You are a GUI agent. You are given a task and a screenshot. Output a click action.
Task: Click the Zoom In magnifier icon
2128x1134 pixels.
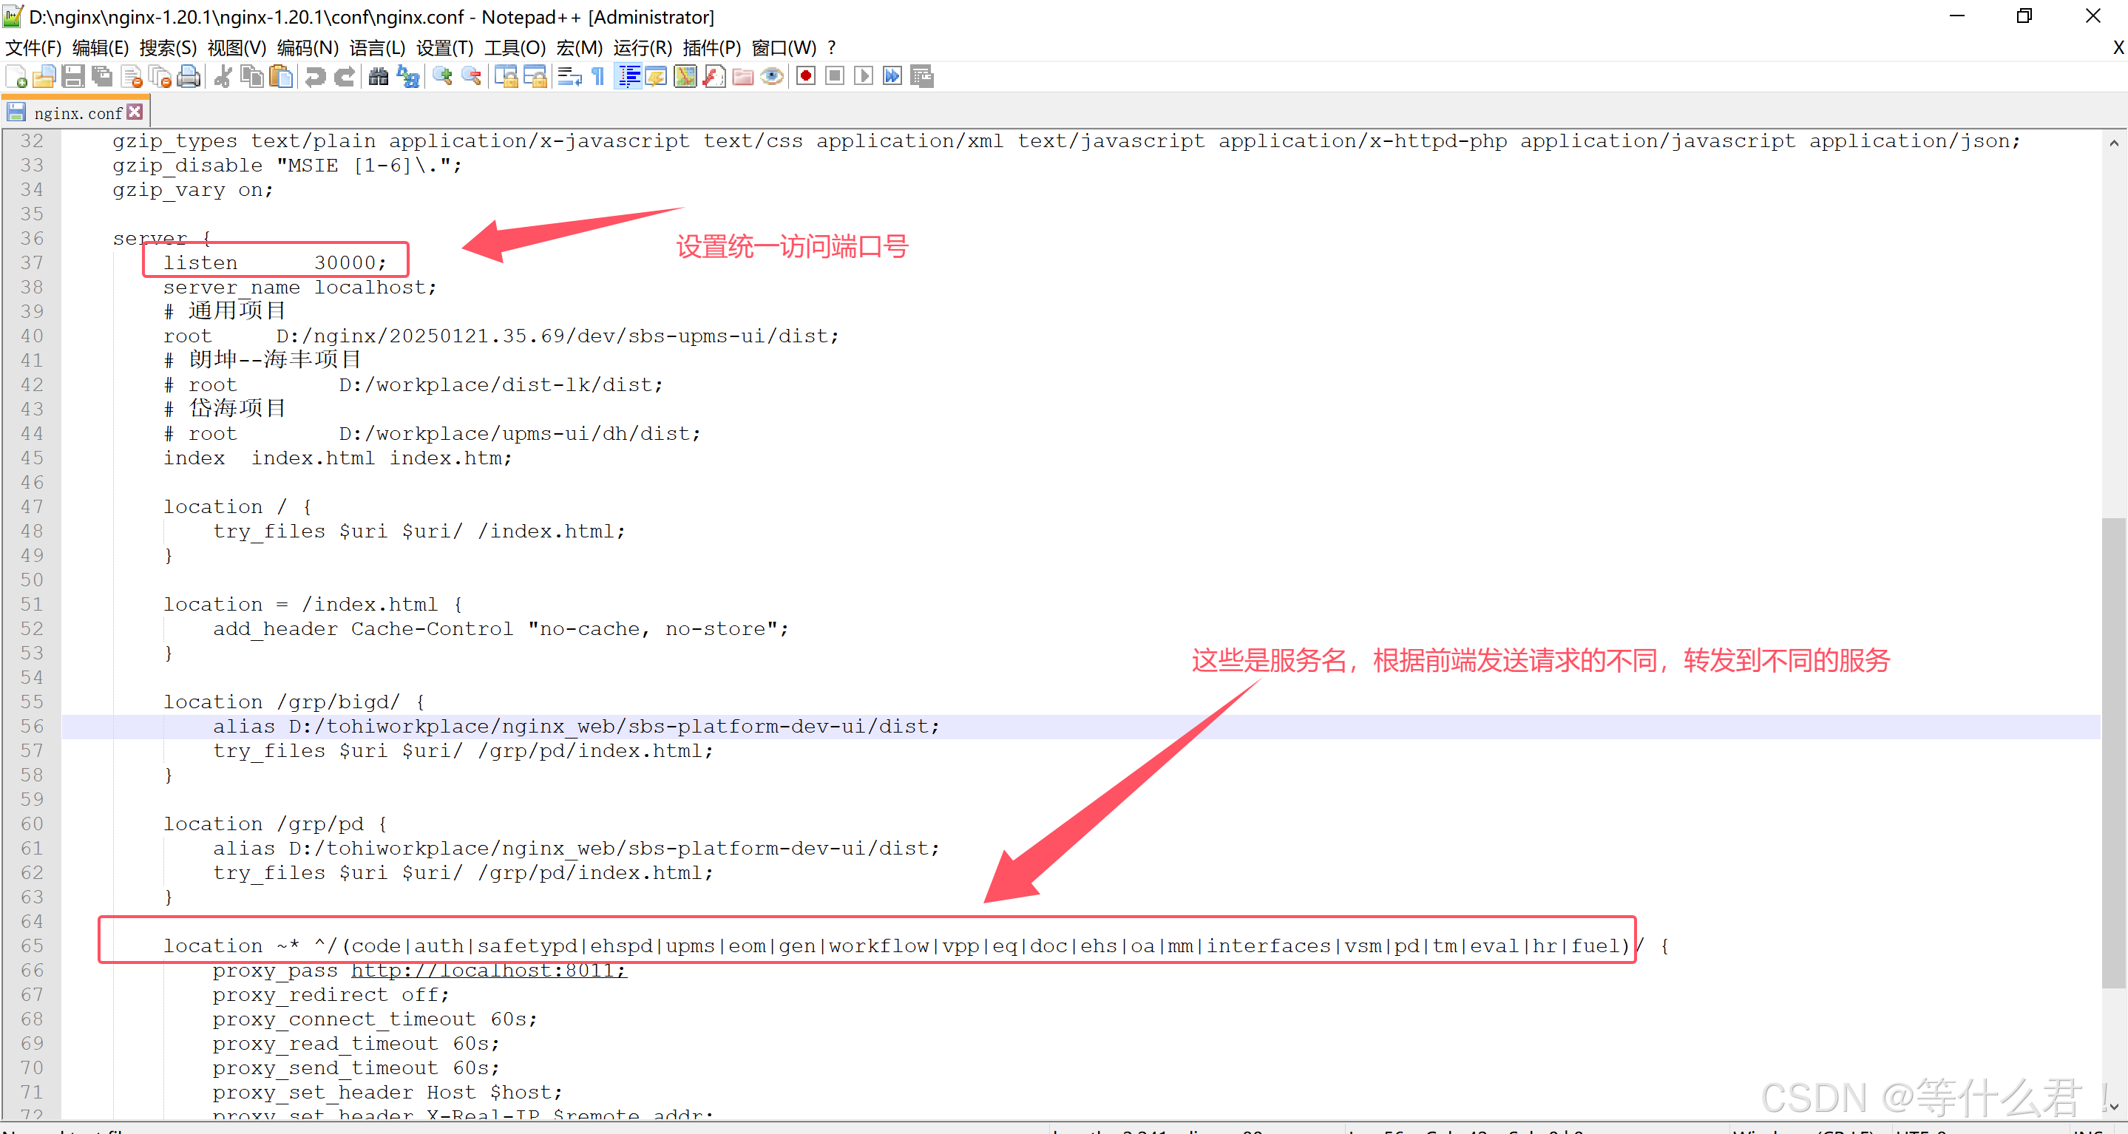pos(443,77)
